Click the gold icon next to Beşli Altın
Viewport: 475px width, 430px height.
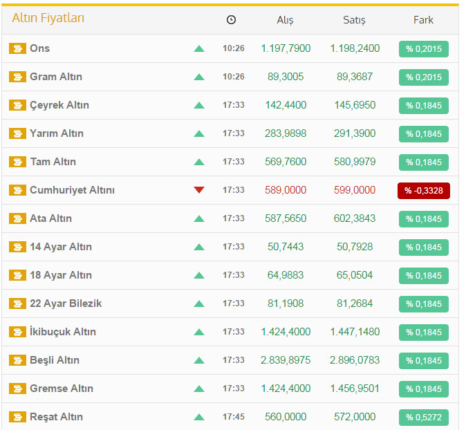point(17,360)
